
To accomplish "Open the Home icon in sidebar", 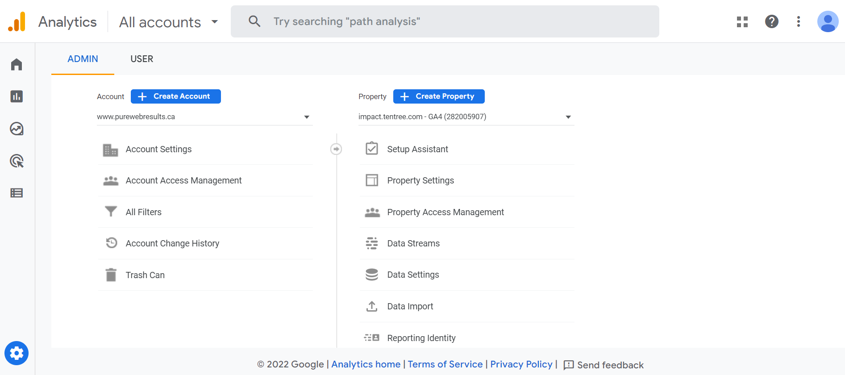I will (x=17, y=64).
